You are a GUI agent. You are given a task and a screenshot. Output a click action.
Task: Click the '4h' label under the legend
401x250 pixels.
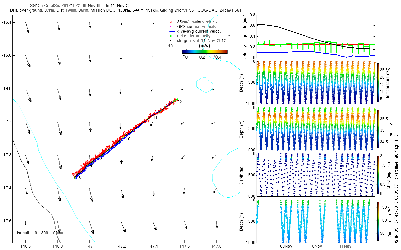(x=170, y=45)
